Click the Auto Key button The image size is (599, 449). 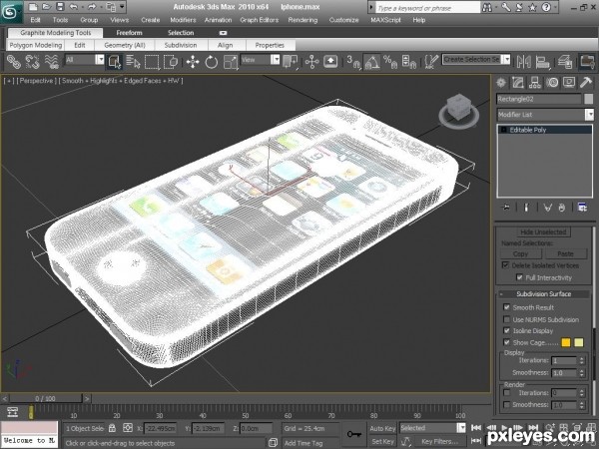pyautogui.click(x=382, y=428)
